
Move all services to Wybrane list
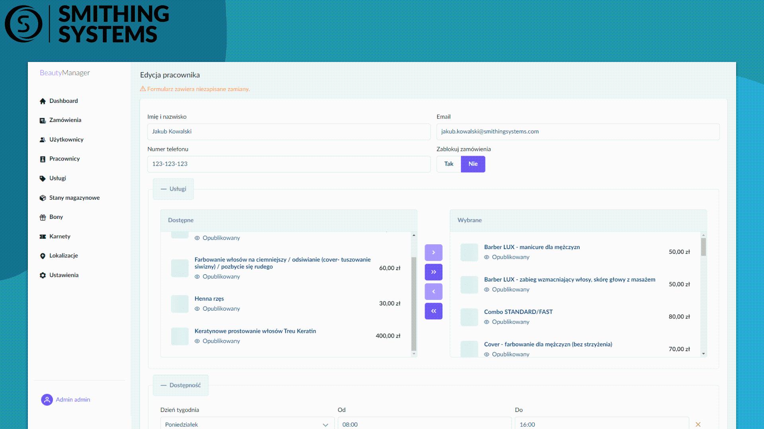433,272
